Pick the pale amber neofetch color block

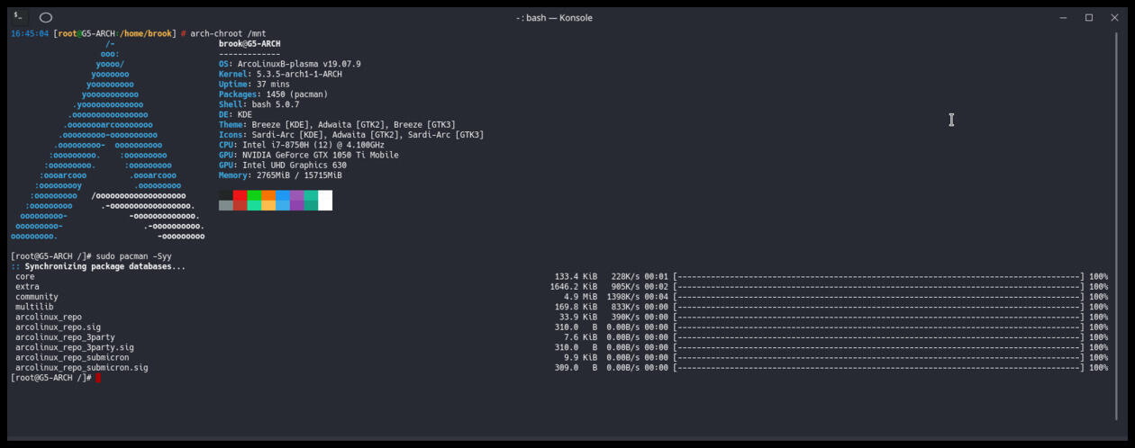[268, 205]
